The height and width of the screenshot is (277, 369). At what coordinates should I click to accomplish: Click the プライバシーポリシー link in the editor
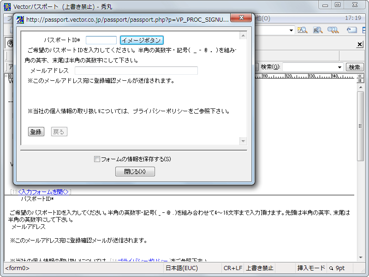[144, 260]
